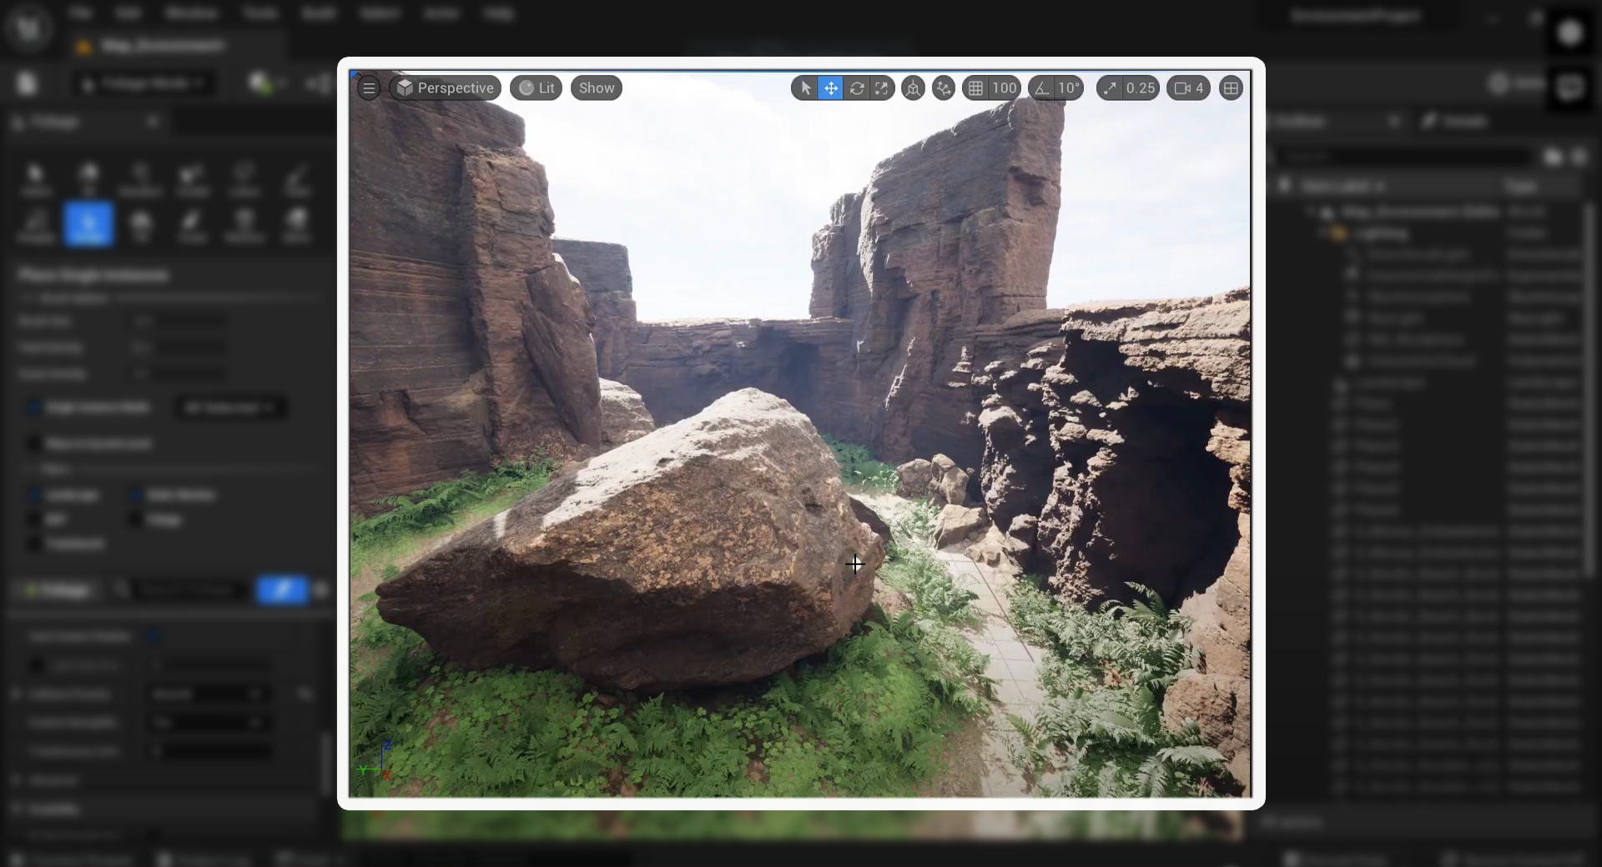Open the rotation snap 10° dropdown
The height and width of the screenshot is (867, 1602).
[1069, 88]
